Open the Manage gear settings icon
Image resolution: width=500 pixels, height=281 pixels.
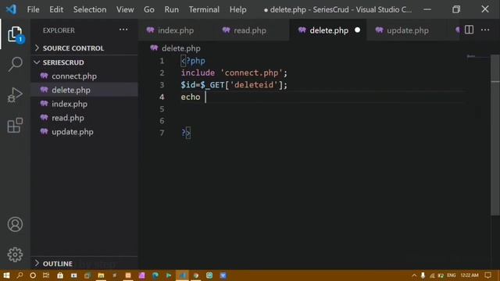click(15, 254)
